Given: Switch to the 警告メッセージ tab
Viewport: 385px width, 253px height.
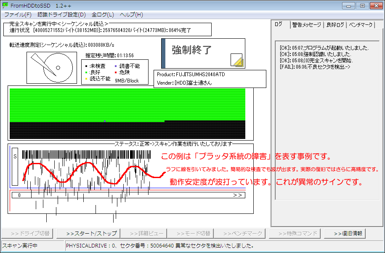Looking at the screenshot, I should (307, 24).
